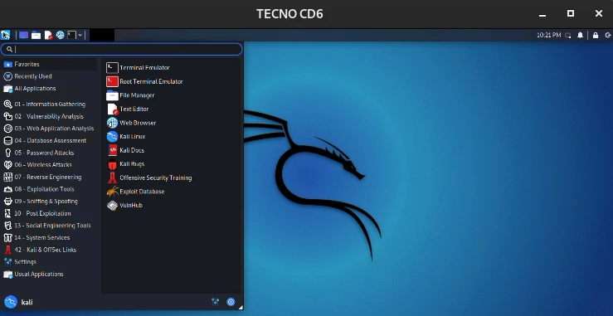Select All Applications category
Screen dimensions: 613x316
tap(49, 89)
